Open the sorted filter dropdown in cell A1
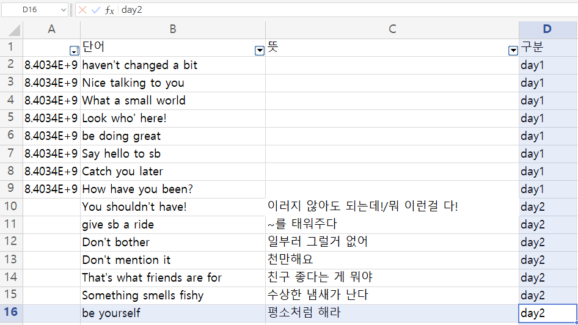The image size is (578, 325). (x=74, y=51)
